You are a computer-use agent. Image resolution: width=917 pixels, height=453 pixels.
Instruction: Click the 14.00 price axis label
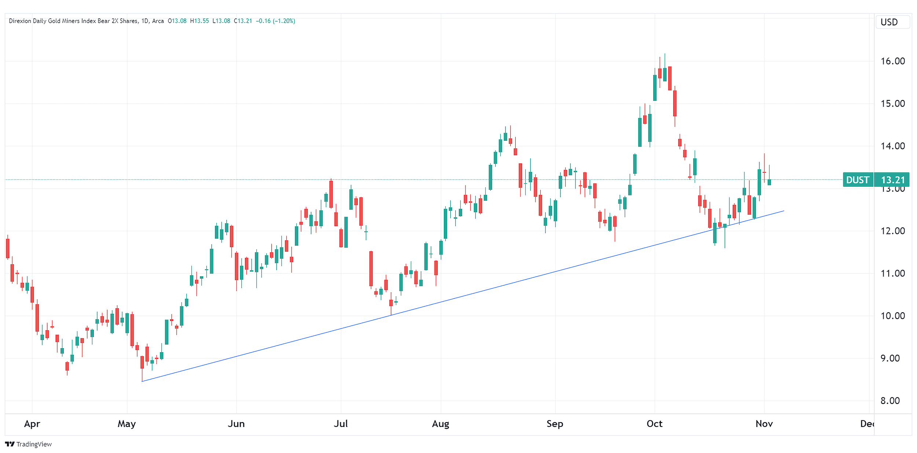[892, 146]
